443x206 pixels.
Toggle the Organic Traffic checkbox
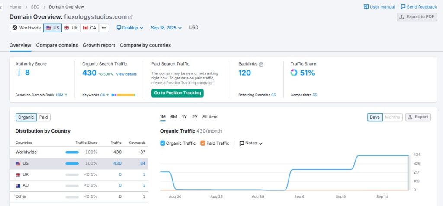(163, 143)
